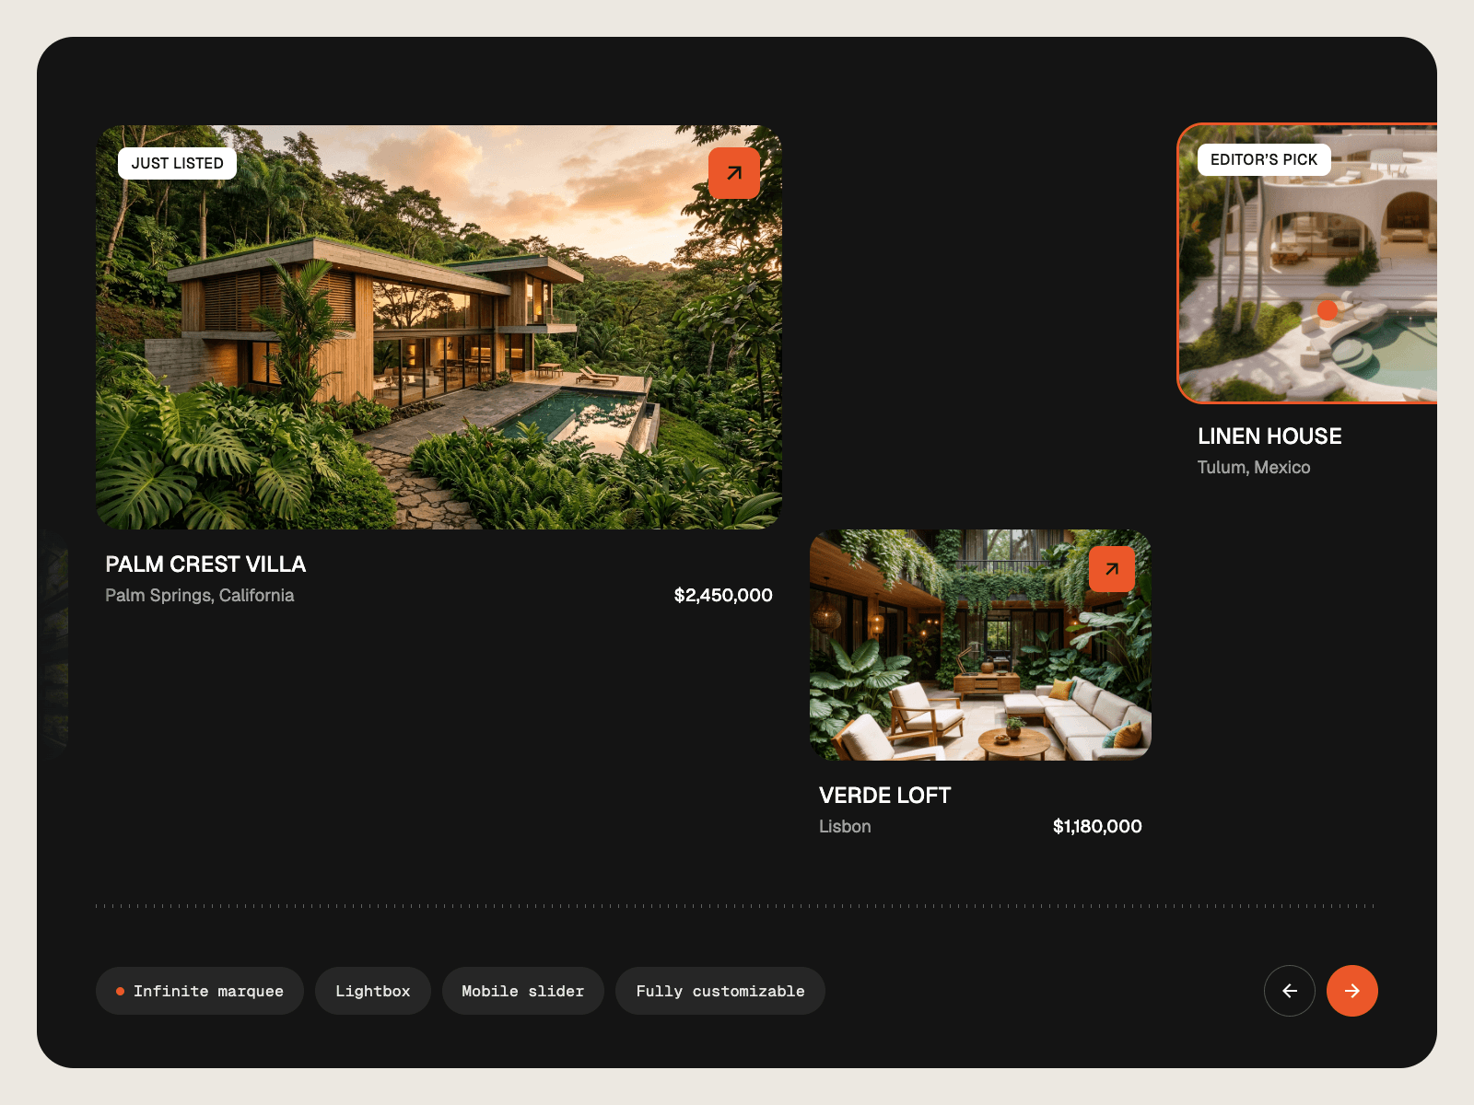
Task: Go to previous slide with left arrow
Action: point(1290,991)
